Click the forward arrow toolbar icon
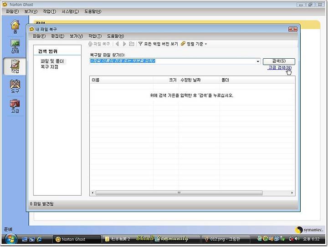 point(124,44)
